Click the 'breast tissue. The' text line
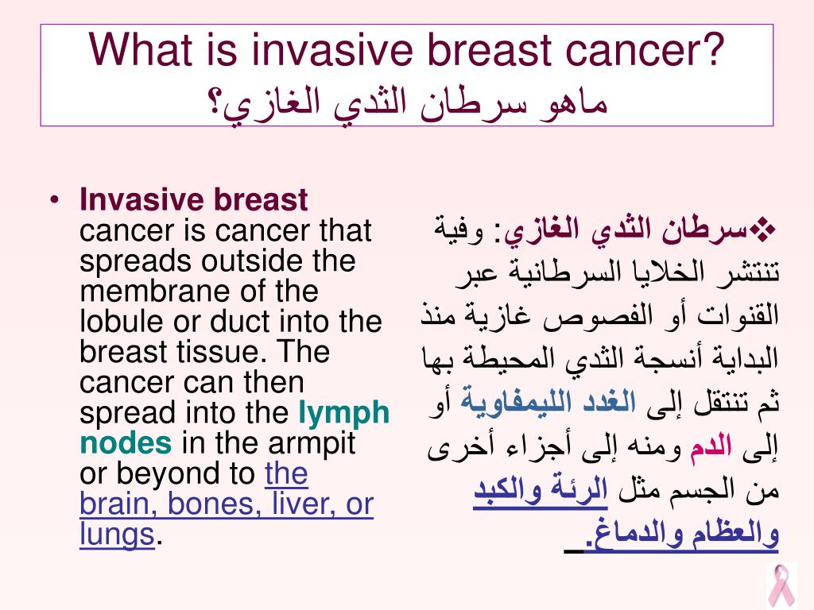Screen dimensions: 814x610 204,352
